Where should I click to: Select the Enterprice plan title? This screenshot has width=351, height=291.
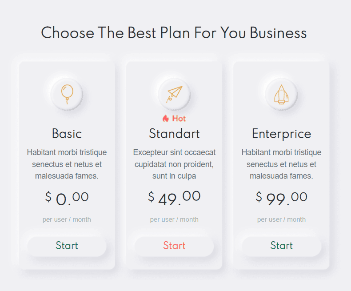pos(281,133)
